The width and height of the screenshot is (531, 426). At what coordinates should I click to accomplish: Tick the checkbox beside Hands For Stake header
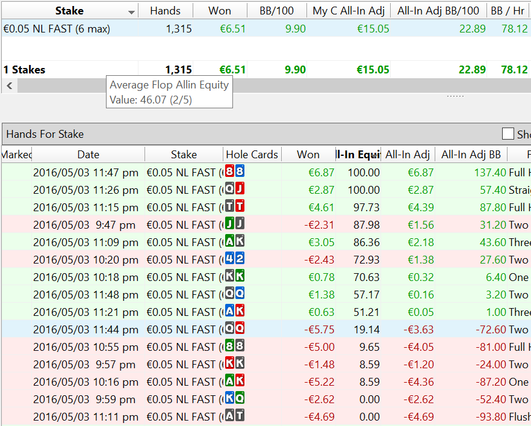click(x=508, y=134)
